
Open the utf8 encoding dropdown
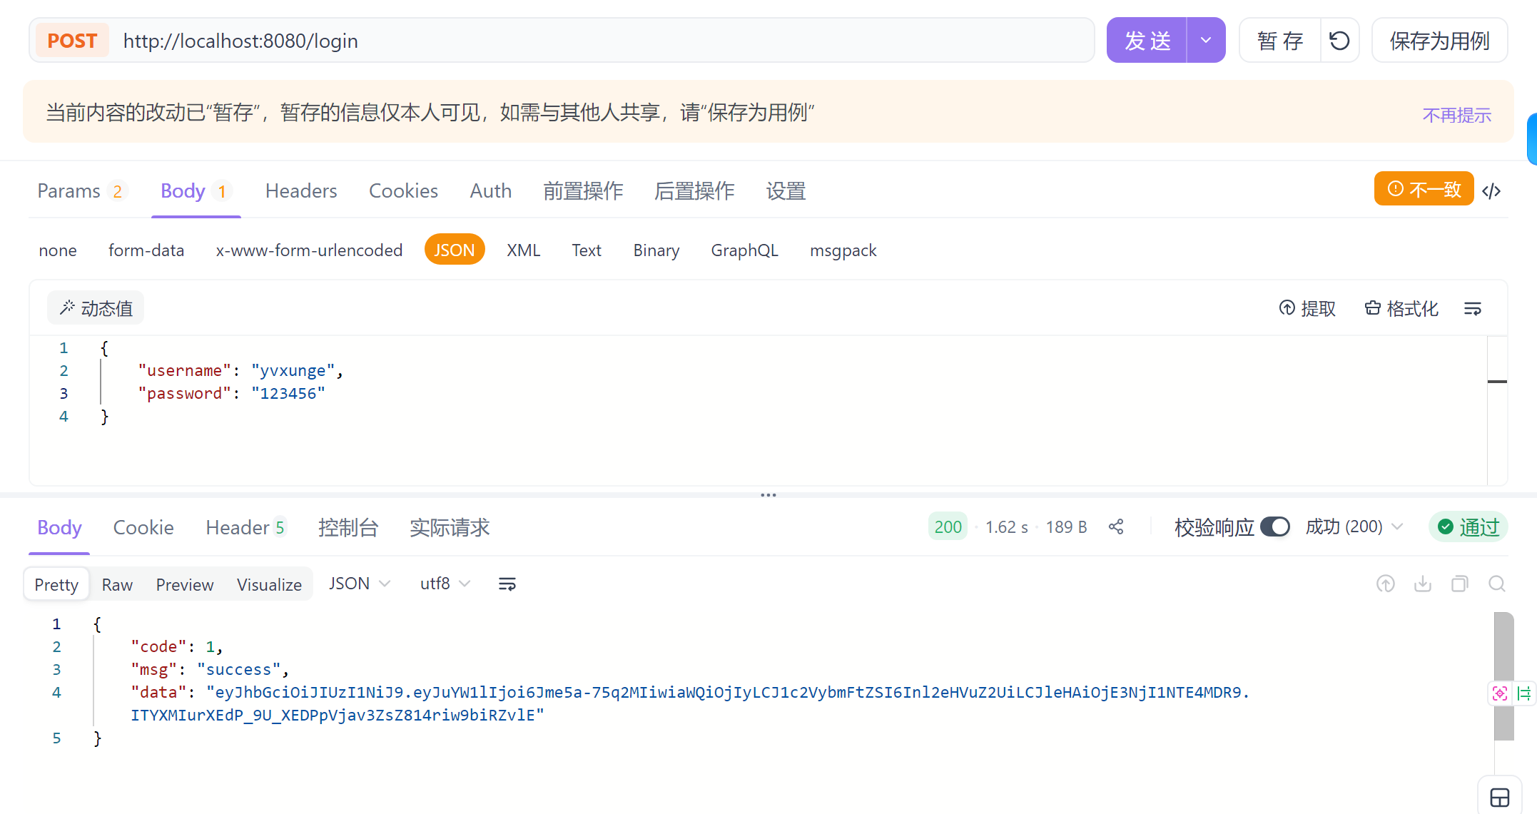tap(445, 584)
